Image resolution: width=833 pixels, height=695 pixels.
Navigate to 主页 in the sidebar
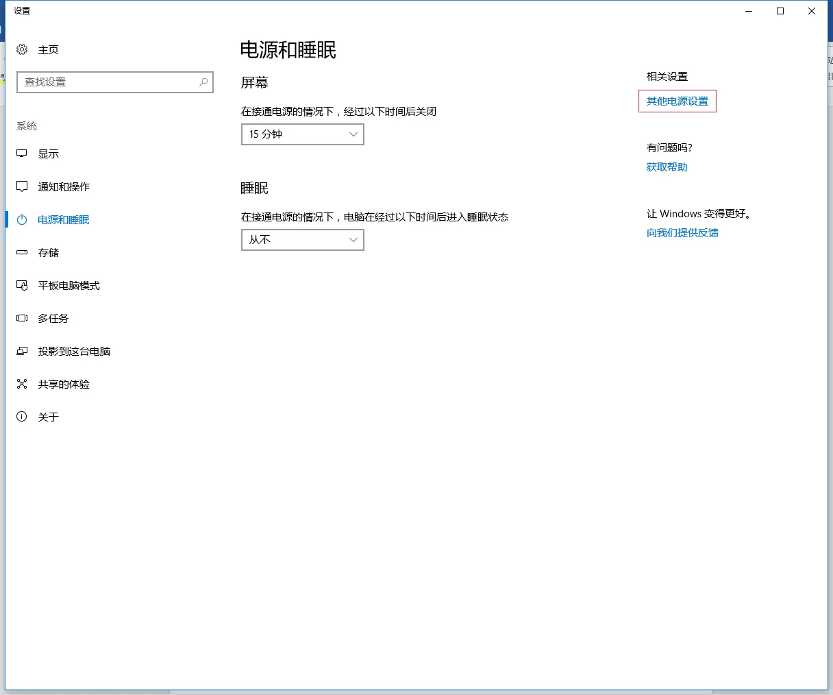48,49
